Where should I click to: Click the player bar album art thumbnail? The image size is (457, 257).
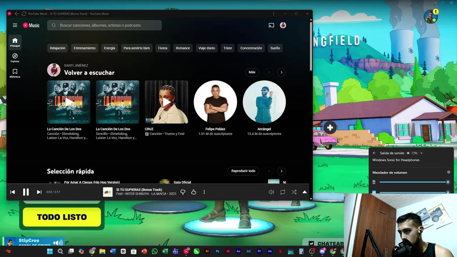(108, 192)
